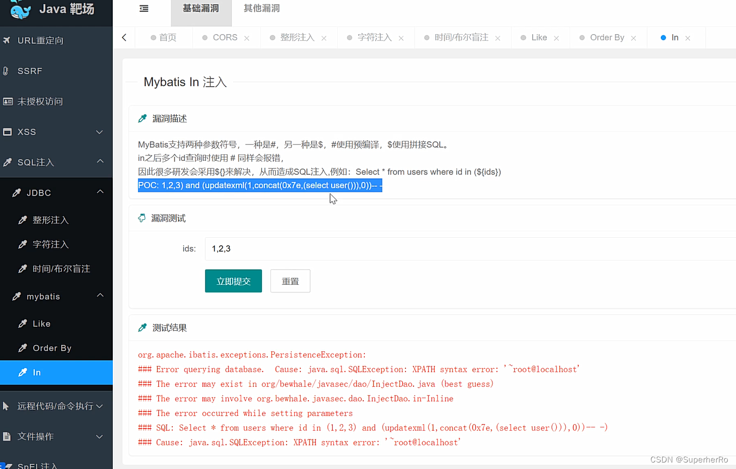Image resolution: width=736 pixels, height=469 pixels.
Task: Close the 字符注入 tab
Action: click(401, 38)
